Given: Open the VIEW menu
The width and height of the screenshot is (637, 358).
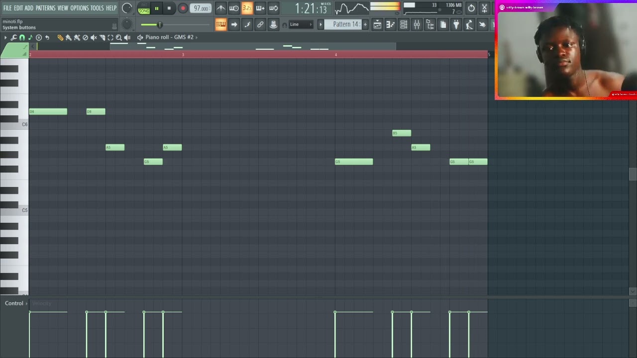Looking at the screenshot, I should 63,8.
